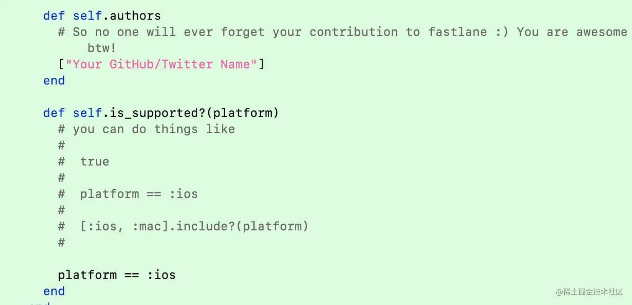Click the "authors" method name
The height and width of the screenshot is (305, 632).
point(135,16)
